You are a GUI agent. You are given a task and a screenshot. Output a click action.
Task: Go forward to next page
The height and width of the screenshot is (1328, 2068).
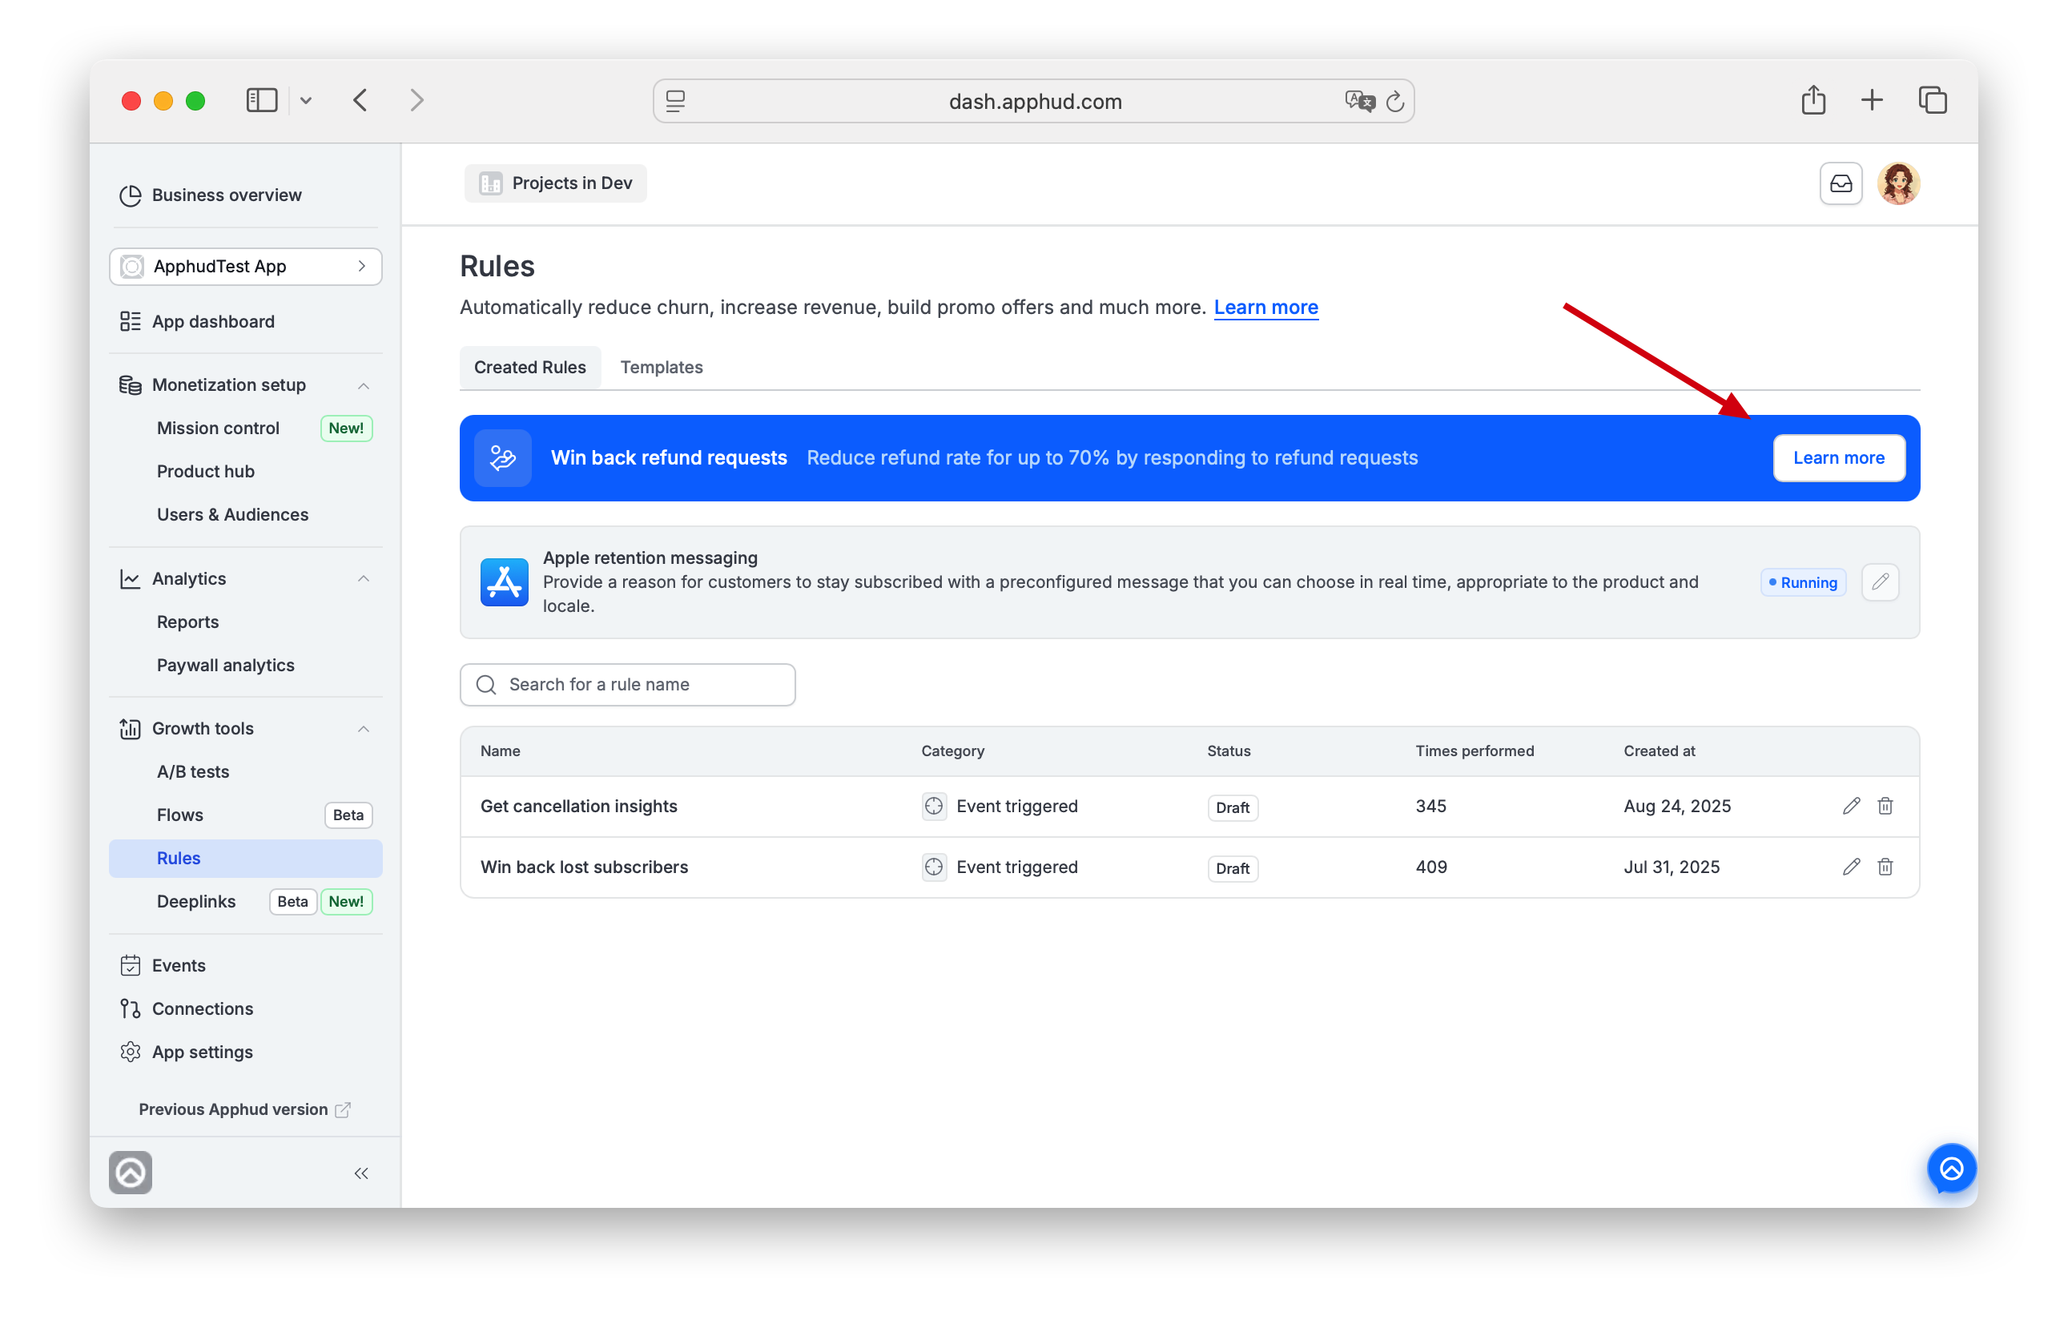pos(416,100)
